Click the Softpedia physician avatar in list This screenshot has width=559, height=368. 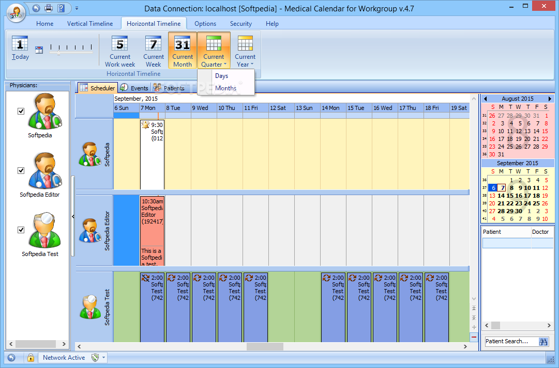(44, 111)
